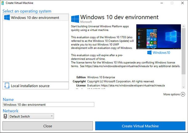Viewport: 188px width, 133px height.
Task: Click the Windows 10 Enterprise edition value
Action: click(x=101, y=77)
